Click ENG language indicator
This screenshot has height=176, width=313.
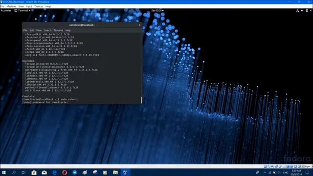coord(286,173)
